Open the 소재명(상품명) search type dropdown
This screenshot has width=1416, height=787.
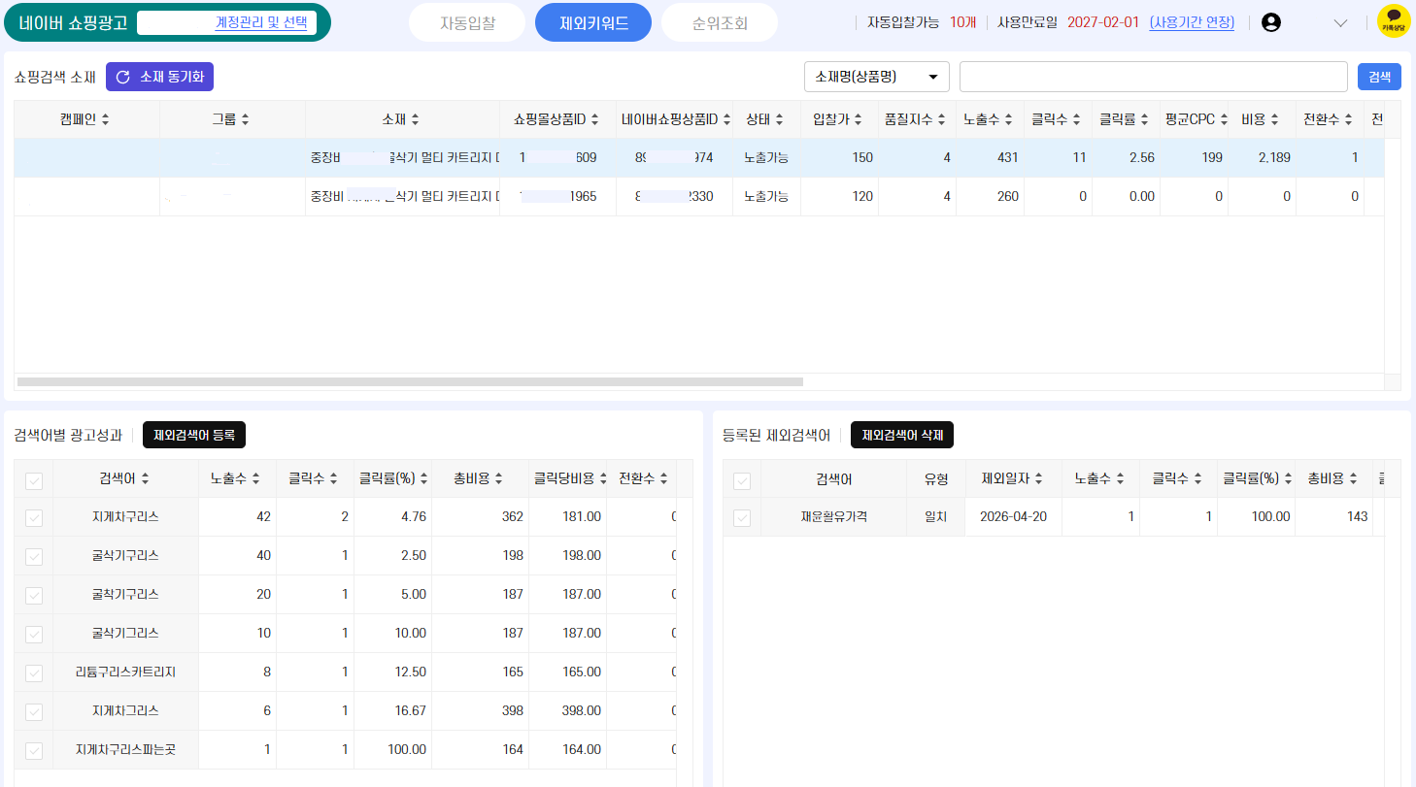877,77
